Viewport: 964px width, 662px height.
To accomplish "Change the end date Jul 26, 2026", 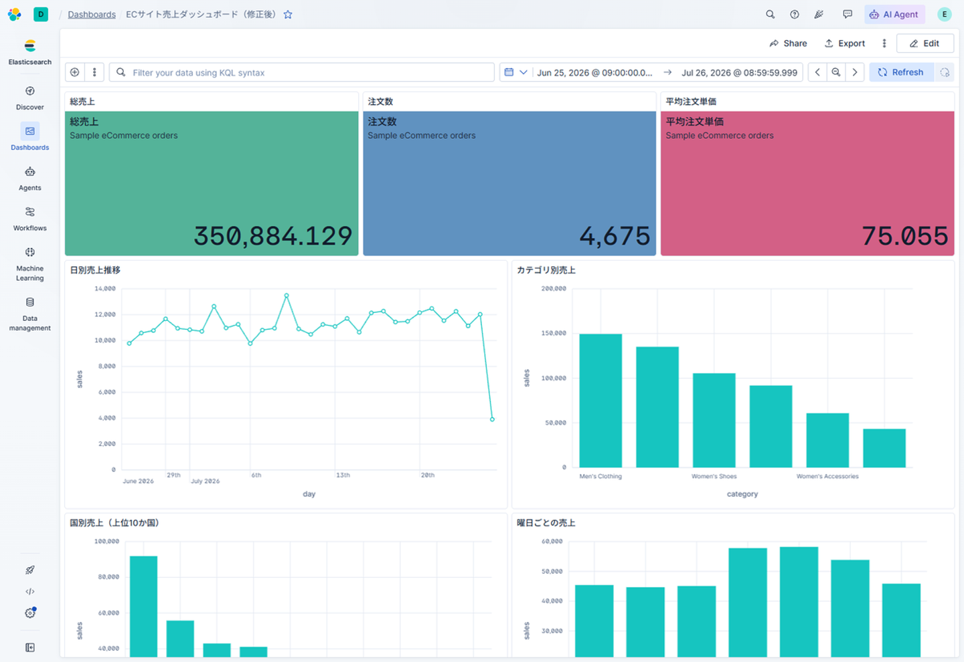I will [739, 72].
